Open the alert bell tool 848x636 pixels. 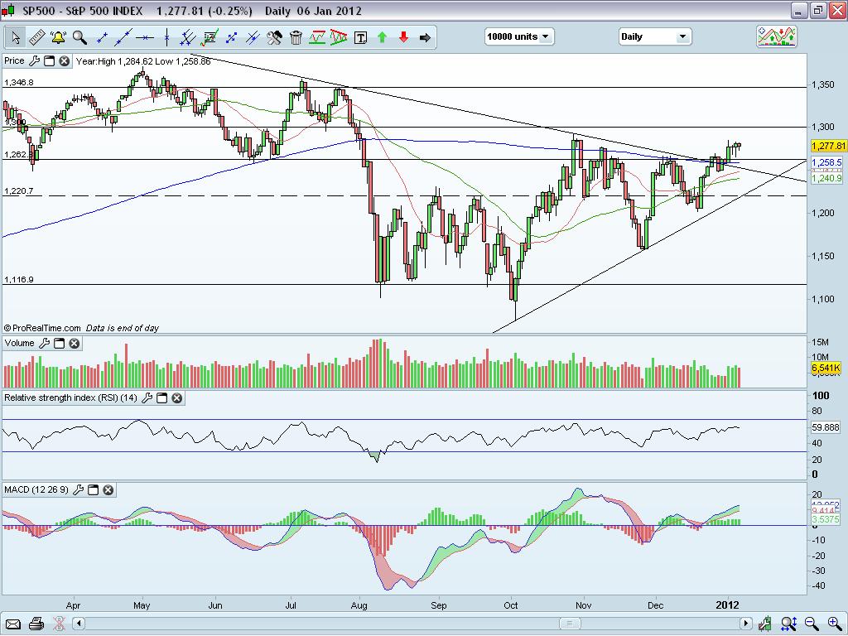[x=58, y=37]
